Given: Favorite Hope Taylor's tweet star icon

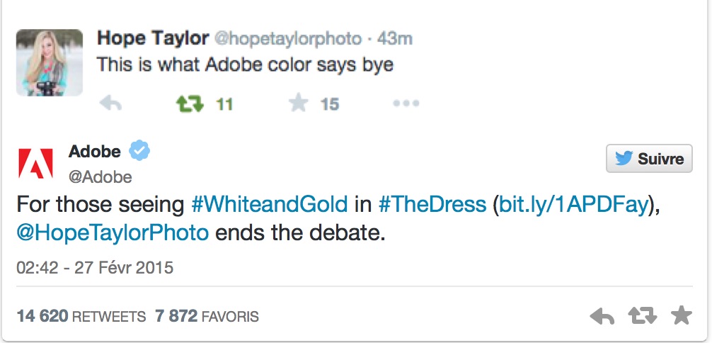Looking at the screenshot, I should point(299,103).
